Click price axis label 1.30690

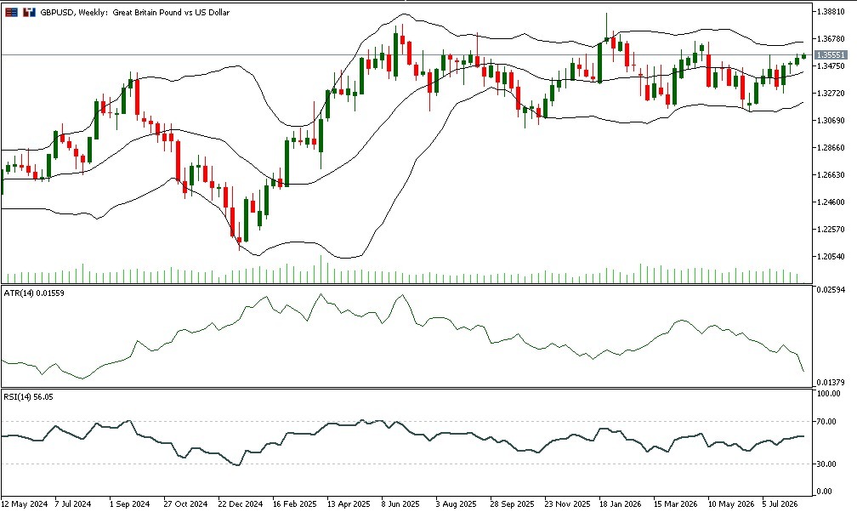831,120
